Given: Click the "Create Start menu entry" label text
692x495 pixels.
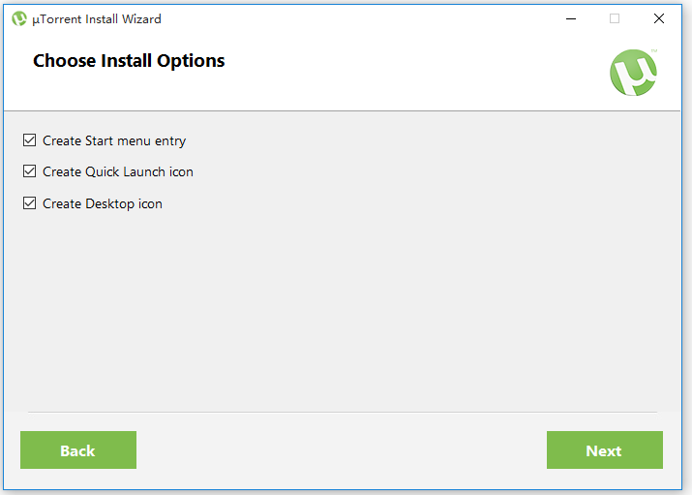Looking at the screenshot, I should tap(114, 140).
